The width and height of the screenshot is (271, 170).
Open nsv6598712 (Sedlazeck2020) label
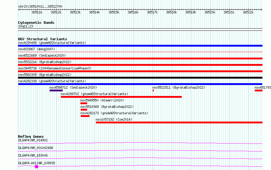point(73,87)
